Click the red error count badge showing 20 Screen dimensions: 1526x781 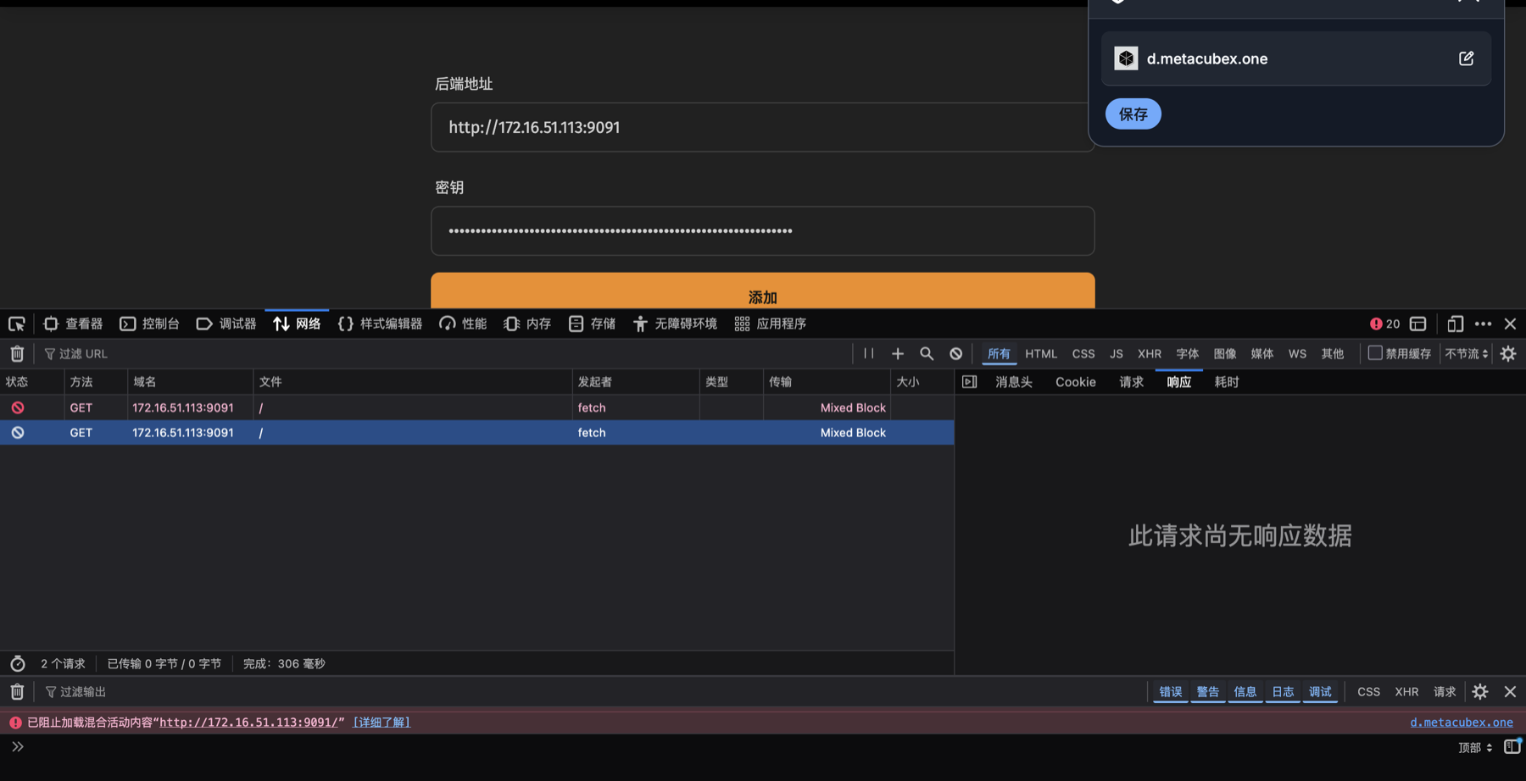pos(1384,324)
